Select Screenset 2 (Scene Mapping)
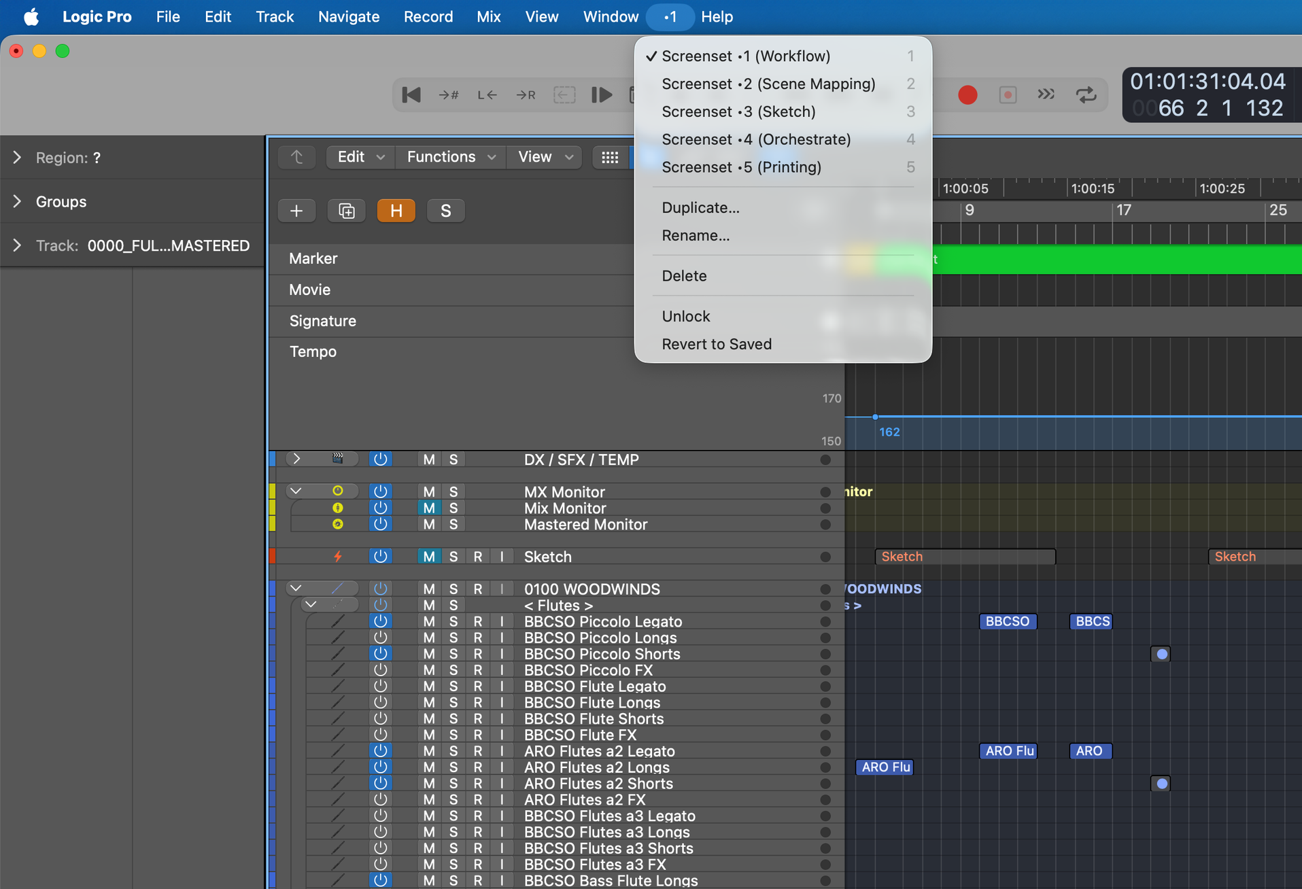 pyautogui.click(x=783, y=84)
